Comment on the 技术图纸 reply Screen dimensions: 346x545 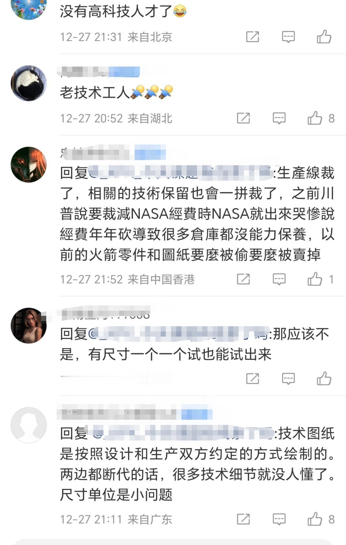(x=279, y=519)
